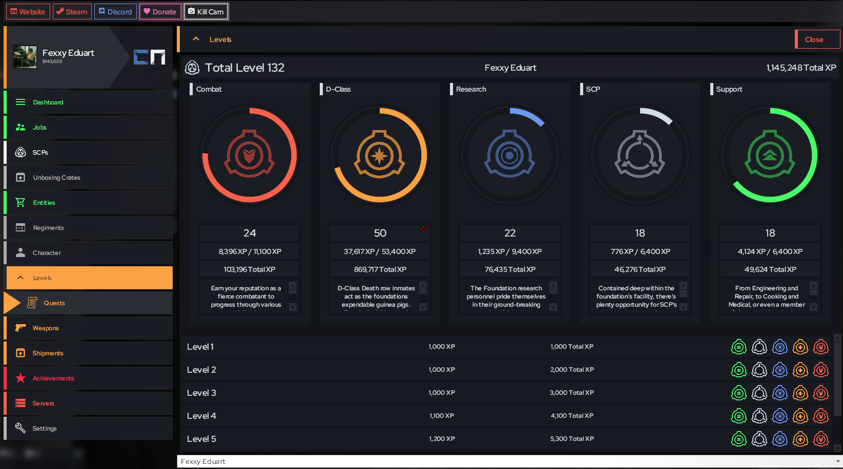Click the player avatar thumbnail
This screenshot has width=843, height=469.
[25, 57]
